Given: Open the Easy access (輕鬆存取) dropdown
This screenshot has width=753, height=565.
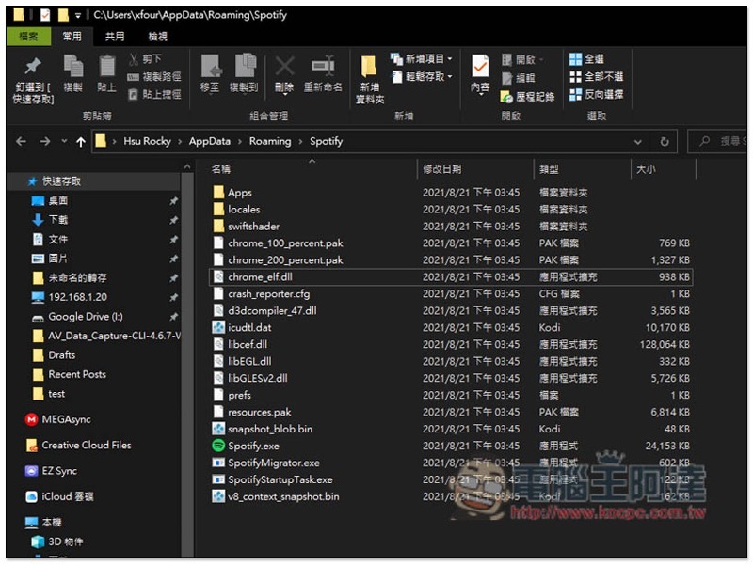Looking at the screenshot, I should click(x=421, y=76).
